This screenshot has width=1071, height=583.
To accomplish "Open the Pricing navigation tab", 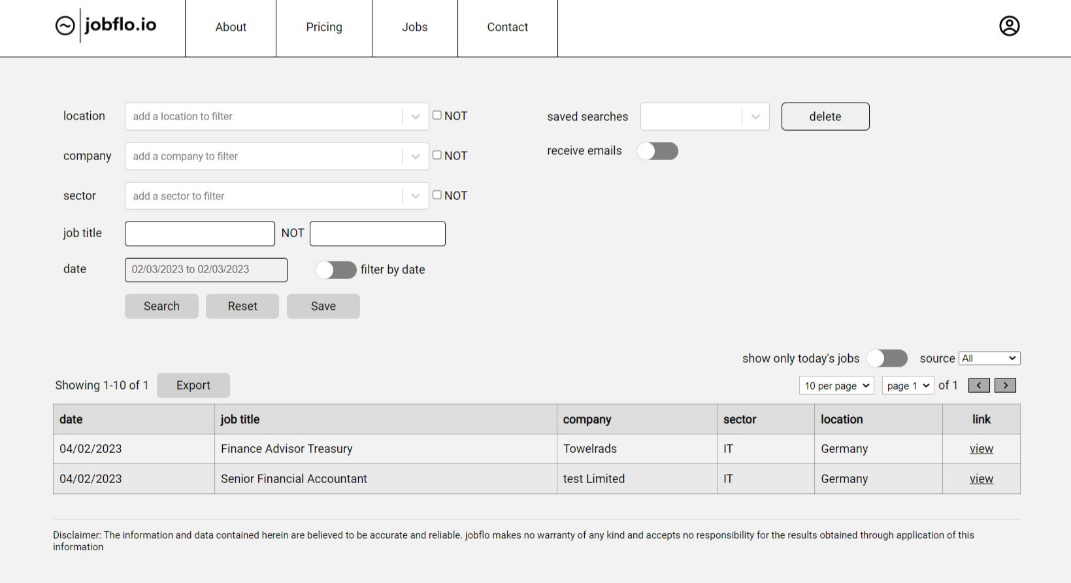I will [x=324, y=27].
